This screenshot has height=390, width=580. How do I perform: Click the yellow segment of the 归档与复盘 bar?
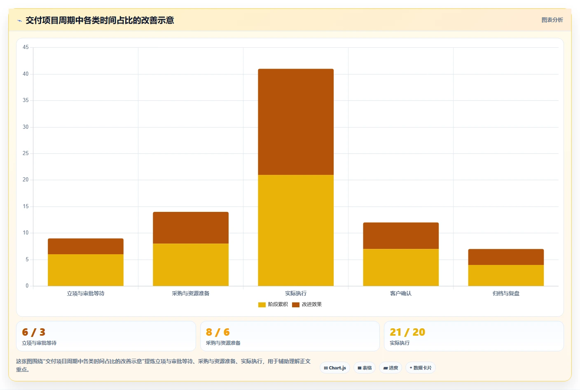pos(506,275)
